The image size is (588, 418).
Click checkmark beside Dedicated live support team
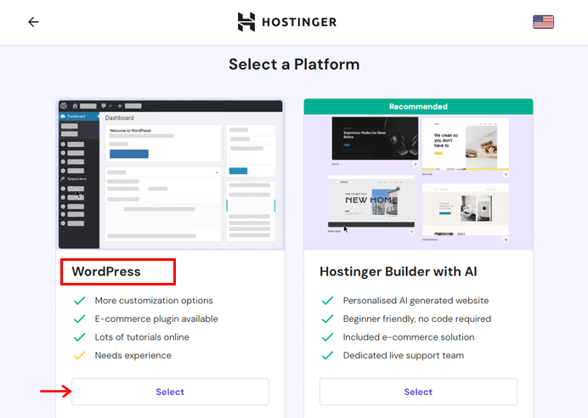327,355
